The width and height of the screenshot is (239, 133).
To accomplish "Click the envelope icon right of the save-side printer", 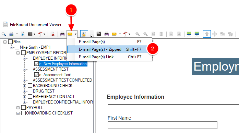I will (114, 34).
